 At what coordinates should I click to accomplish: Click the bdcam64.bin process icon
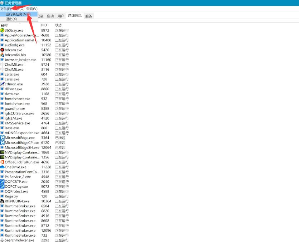[2, 55]
